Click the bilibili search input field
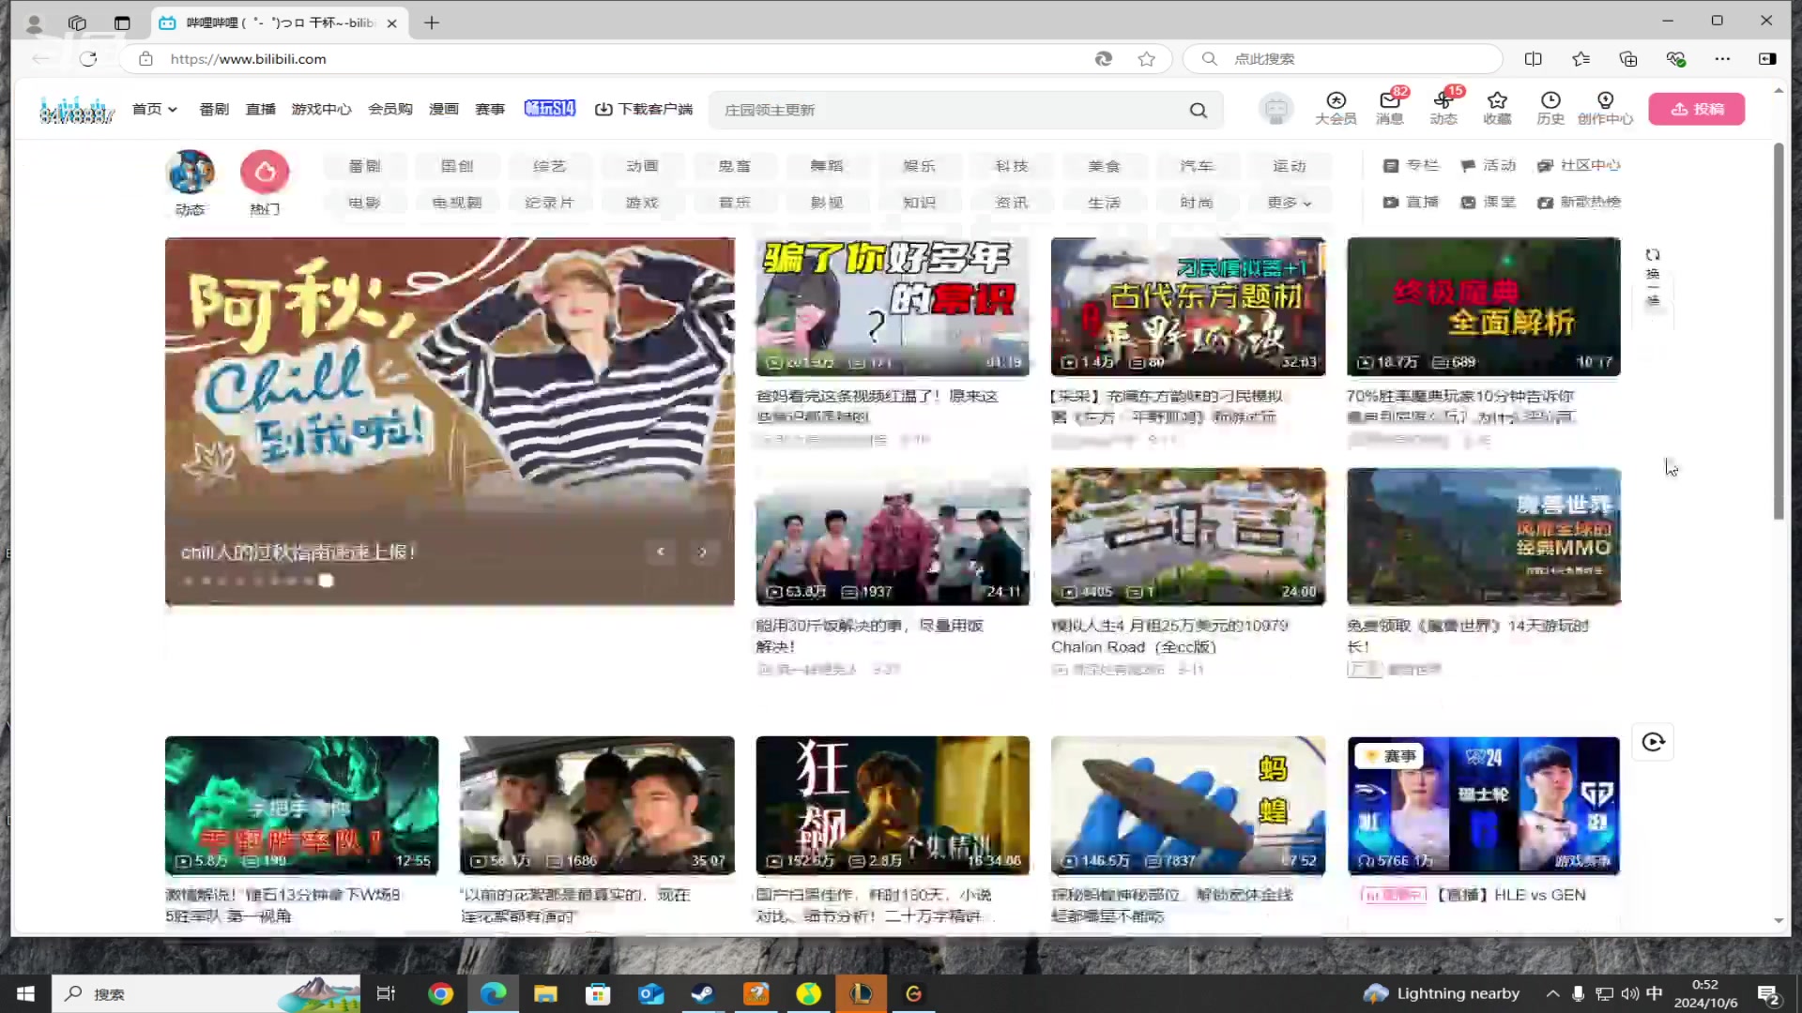 click(x=948, y=110)
